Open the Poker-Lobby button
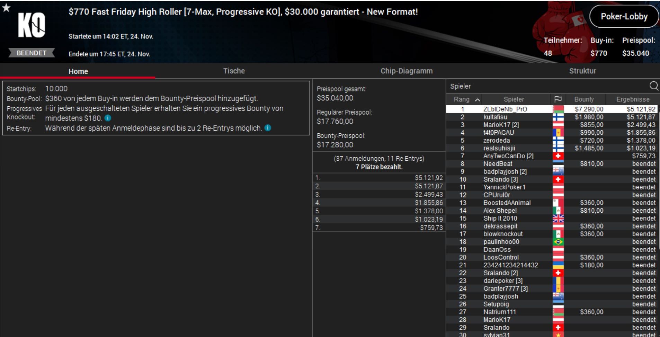This screenshot has width=660, height=337. (x=624, y=16)
